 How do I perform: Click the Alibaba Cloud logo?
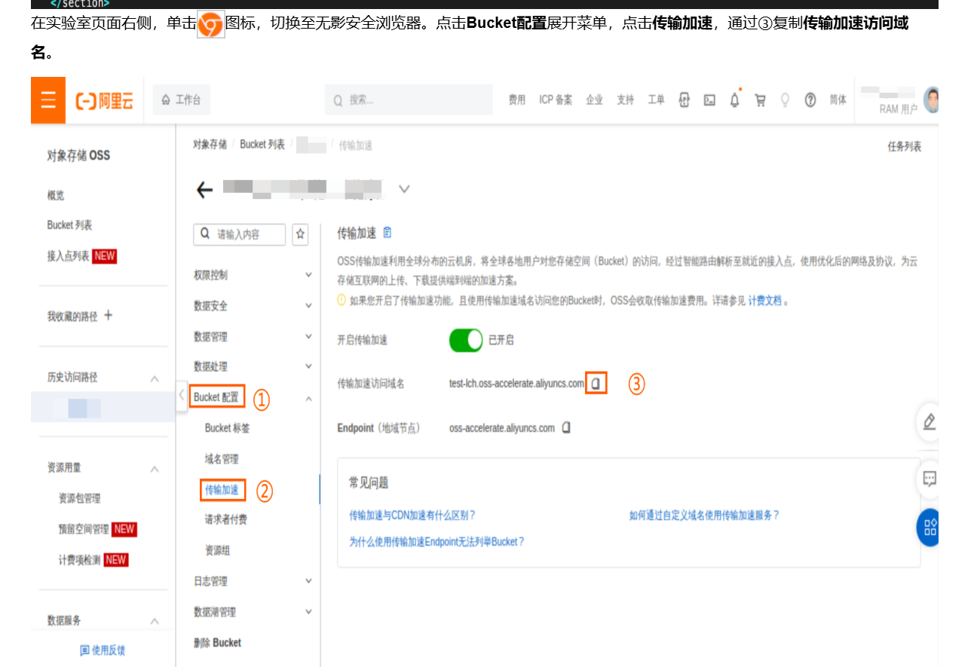[104, 100]
